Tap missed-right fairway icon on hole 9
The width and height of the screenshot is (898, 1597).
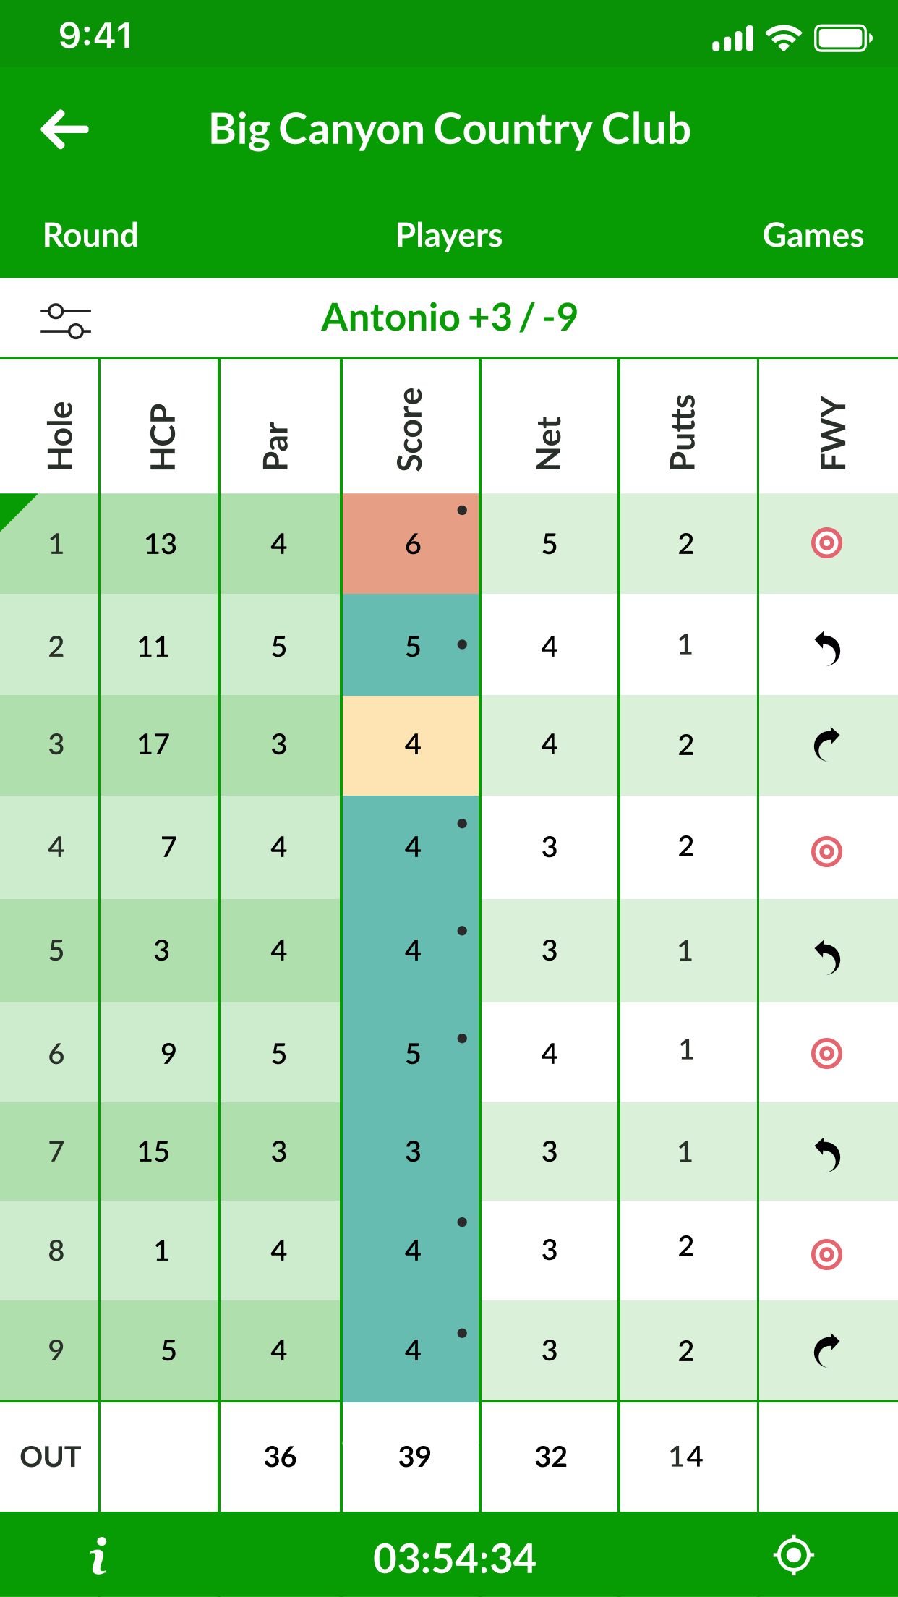(827, 1350)
